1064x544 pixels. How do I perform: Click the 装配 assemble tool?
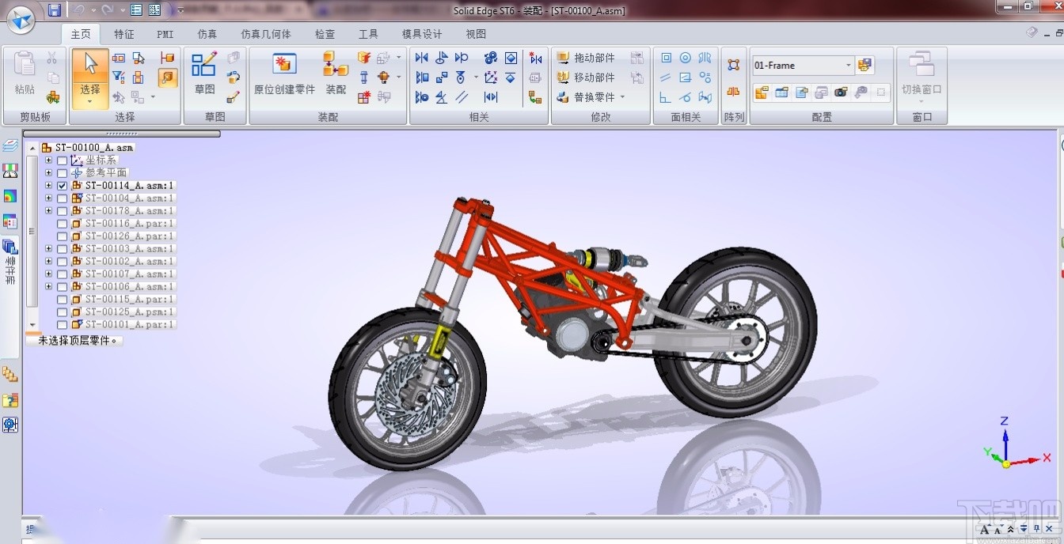click(336, 75)
